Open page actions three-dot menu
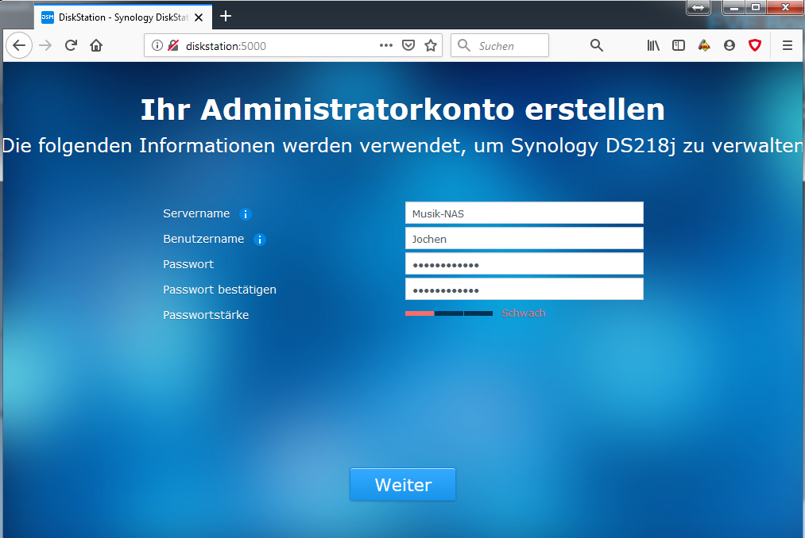This screenshot has height=538, width=805. (x=386, y=46)
